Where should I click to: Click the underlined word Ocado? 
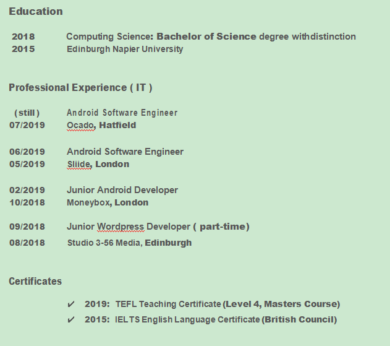tap(80, 126)
